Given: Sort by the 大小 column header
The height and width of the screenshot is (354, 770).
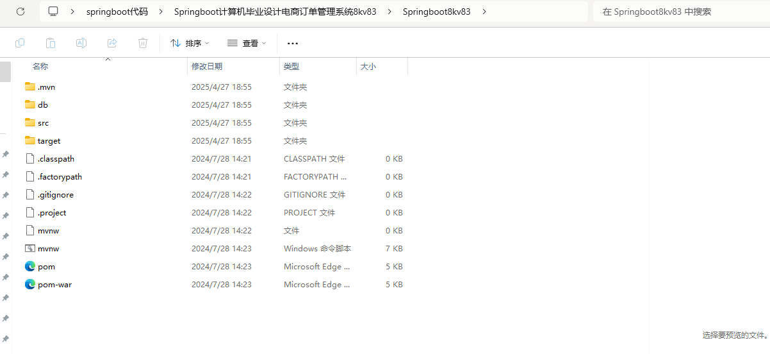Looking at the screenshot, I should pos(368,66).
